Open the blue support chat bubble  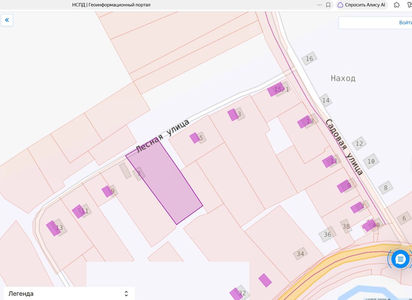coord(400,259)
